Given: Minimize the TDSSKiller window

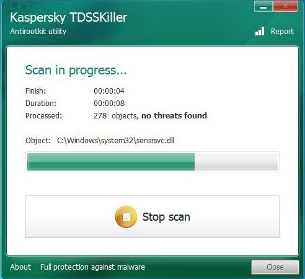Looking at the screenshot, I should coord(263,7).
